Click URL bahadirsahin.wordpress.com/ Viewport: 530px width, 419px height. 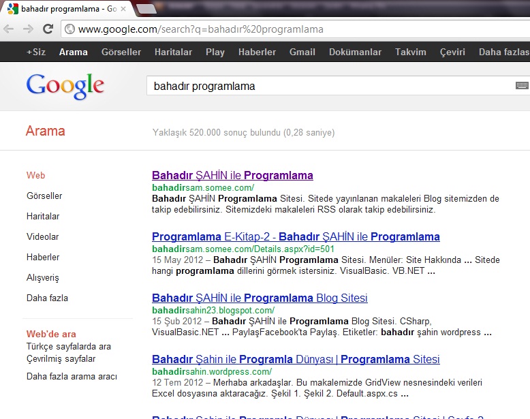tap(212, 371)
